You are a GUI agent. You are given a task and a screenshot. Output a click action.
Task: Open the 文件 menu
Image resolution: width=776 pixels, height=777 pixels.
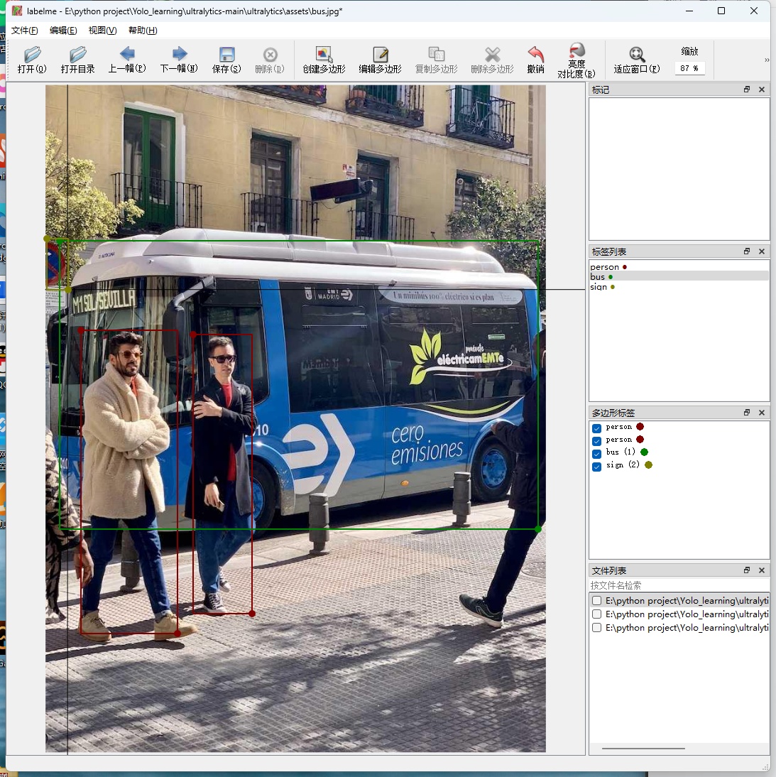[x=24, y=31]
